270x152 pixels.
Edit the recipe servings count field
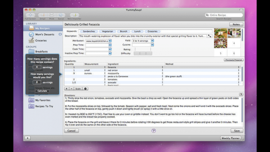(x=37, y=67)
